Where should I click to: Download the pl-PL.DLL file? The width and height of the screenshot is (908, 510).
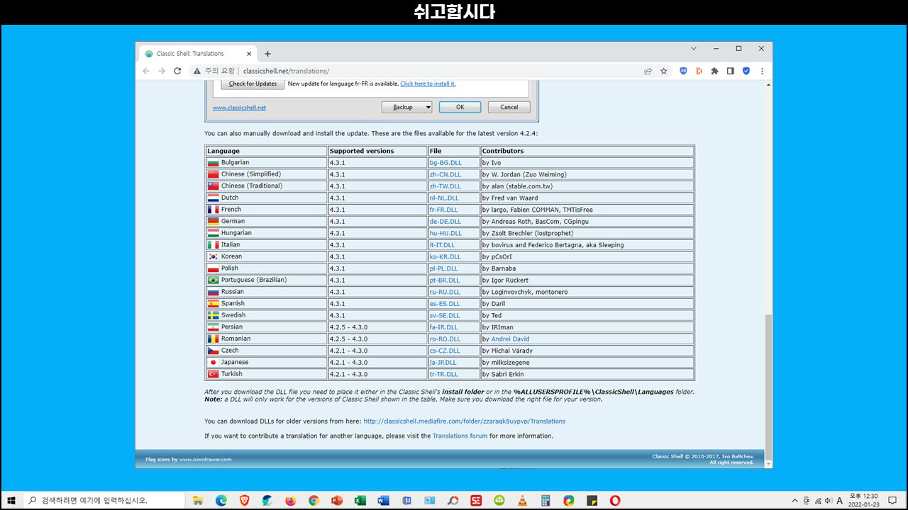[x=443, y=268]
